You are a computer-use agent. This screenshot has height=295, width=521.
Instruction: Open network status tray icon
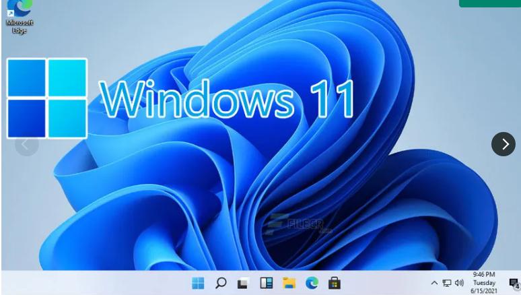pos(447,283)
